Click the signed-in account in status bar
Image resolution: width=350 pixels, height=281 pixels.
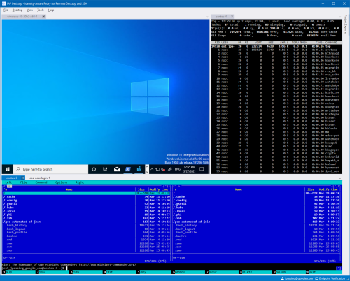tap(297, 278)
